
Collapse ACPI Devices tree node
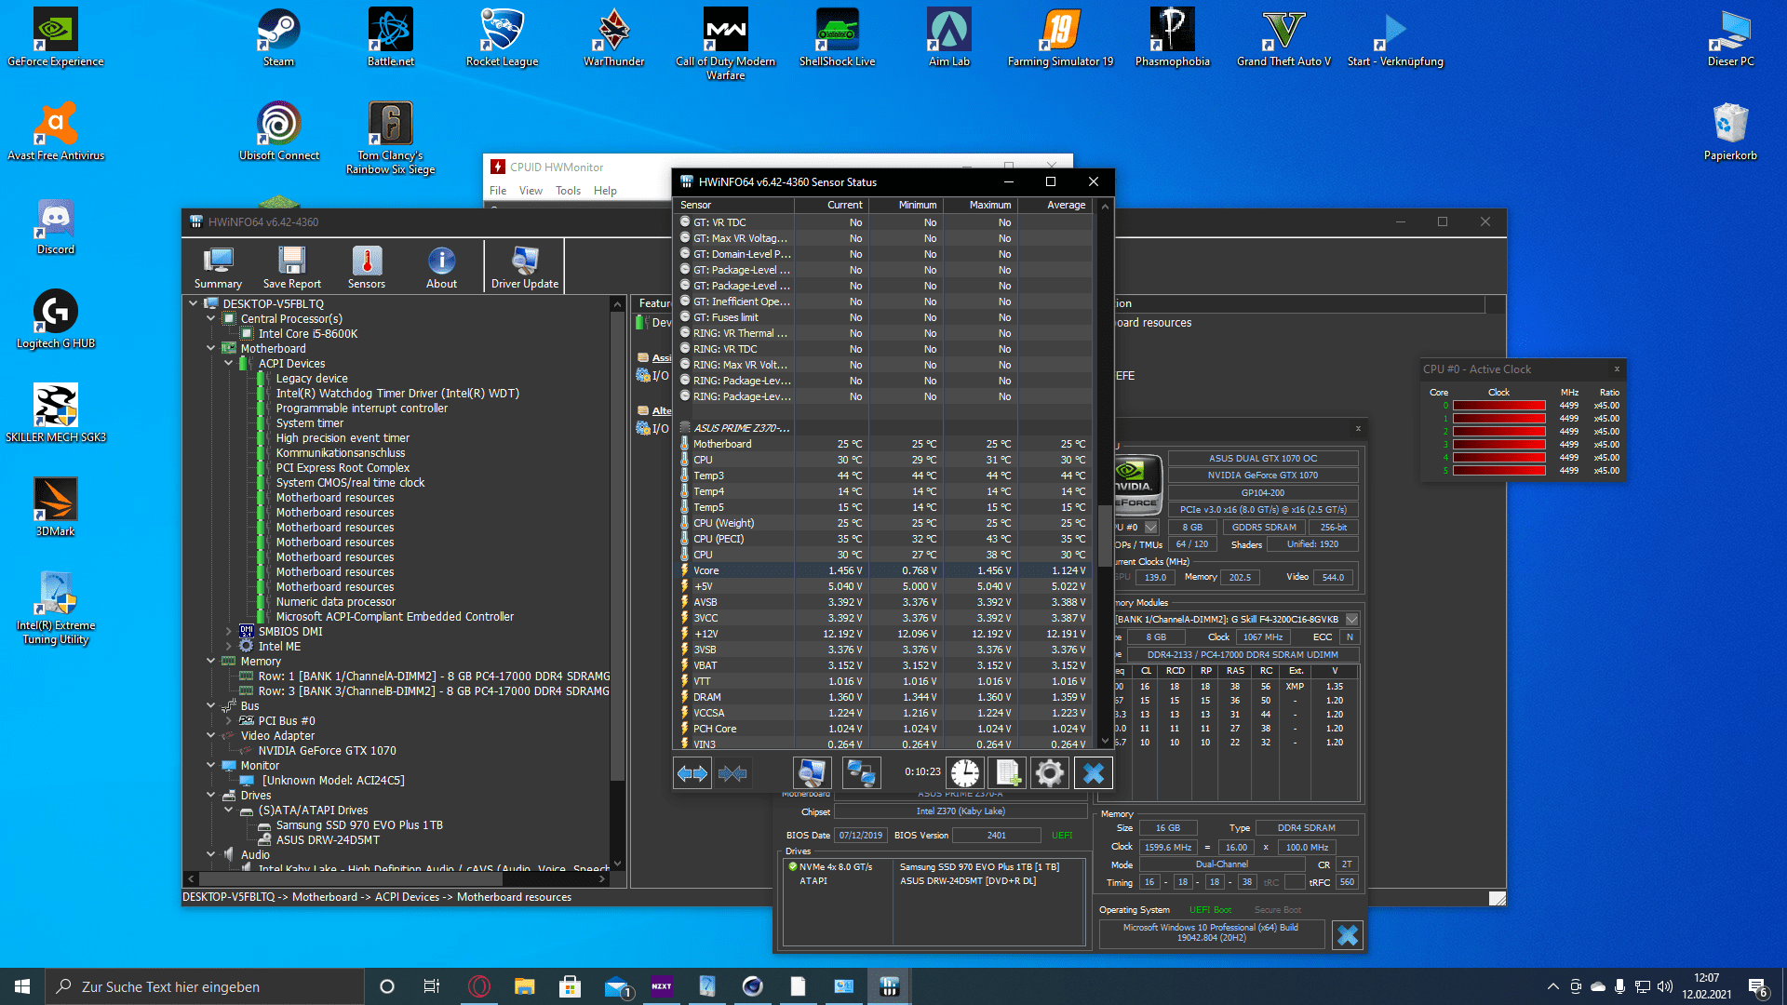click(x=229, y=363)
